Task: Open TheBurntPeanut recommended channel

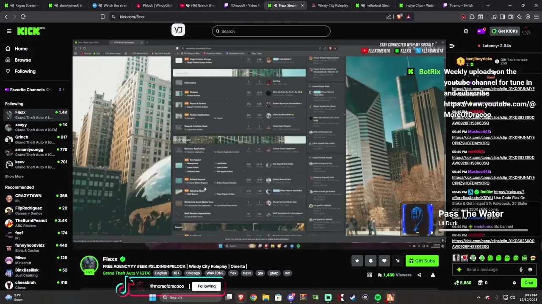Action: [x=36, y=223]
